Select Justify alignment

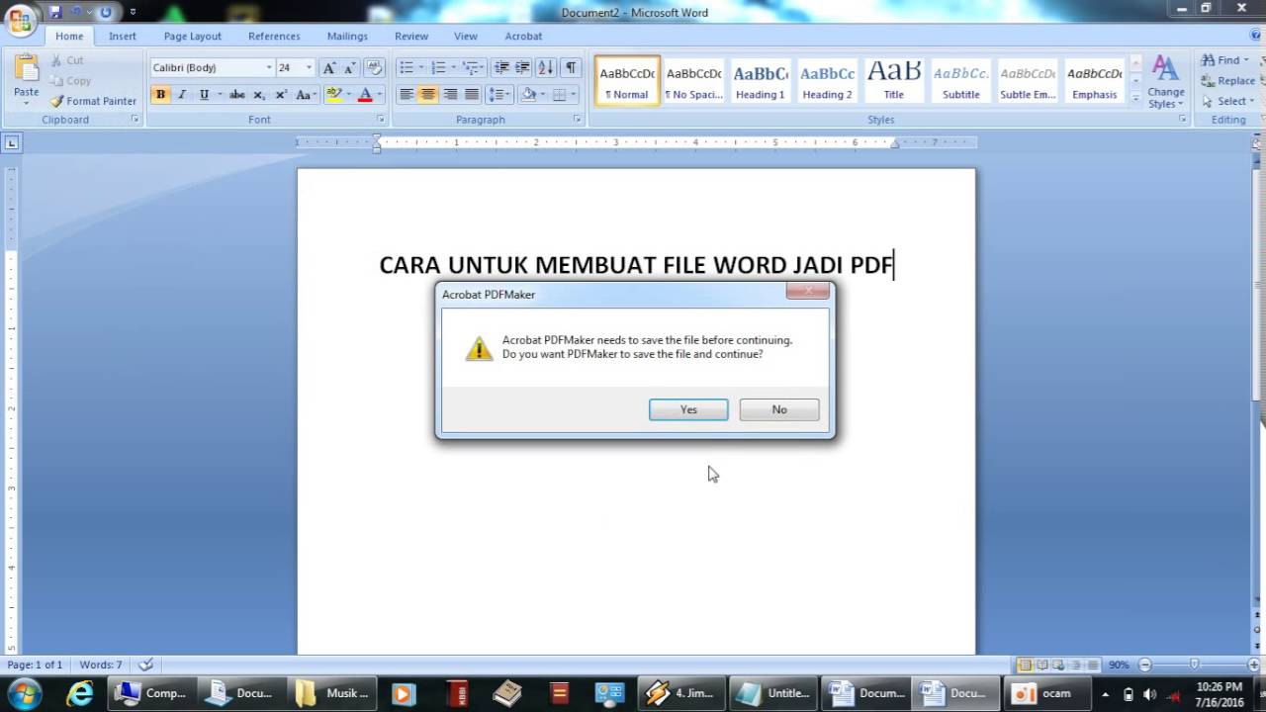[472, 95]
